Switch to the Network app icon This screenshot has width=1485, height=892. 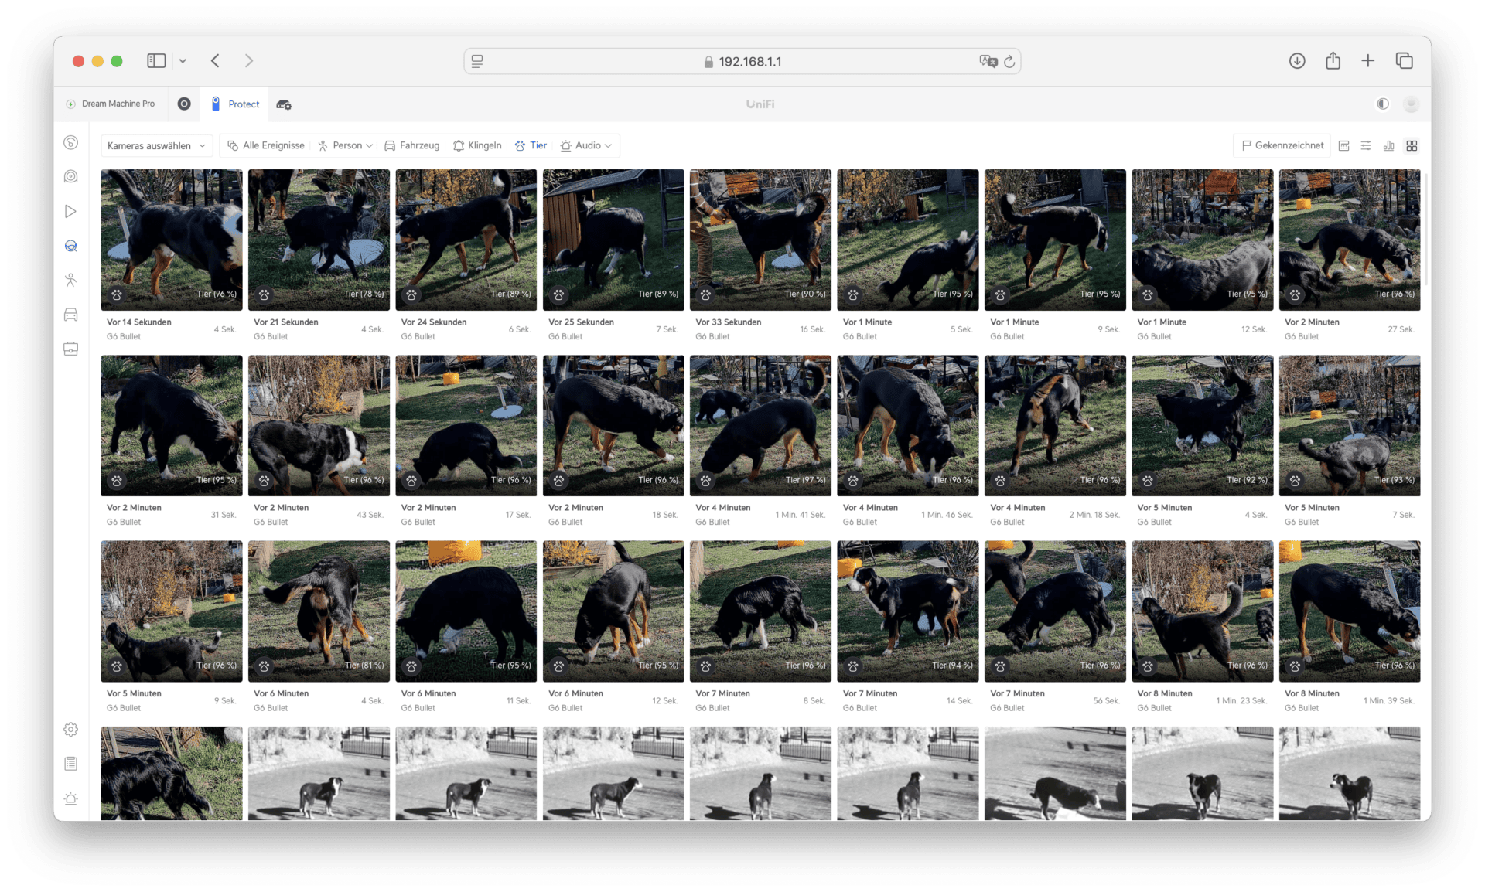click(x=184, y=104)
